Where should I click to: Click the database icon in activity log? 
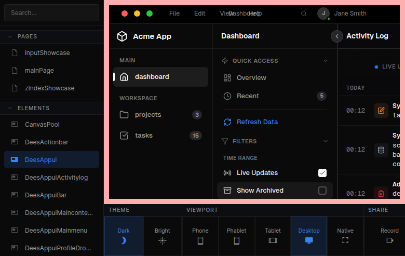(381, 150)
